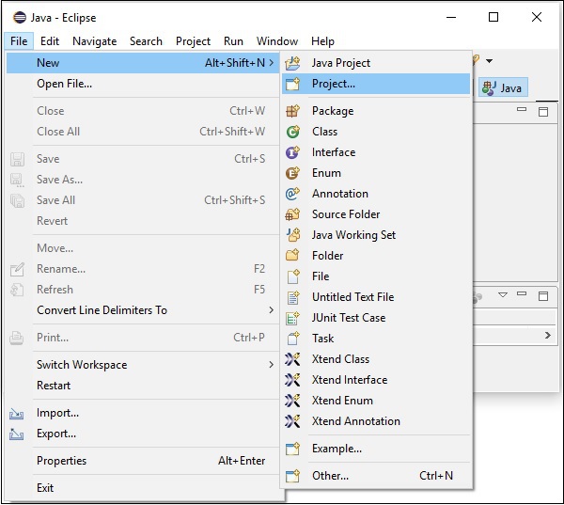Screen dimensions: 564x505
Task: Select the Annotation icon
Action: 292,194
